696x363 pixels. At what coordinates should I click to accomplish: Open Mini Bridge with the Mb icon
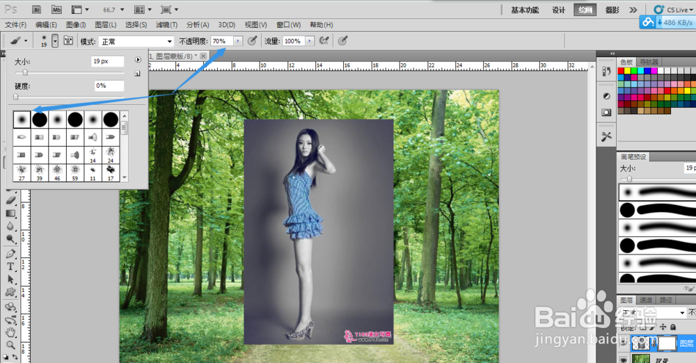click(x=56, y=10)
